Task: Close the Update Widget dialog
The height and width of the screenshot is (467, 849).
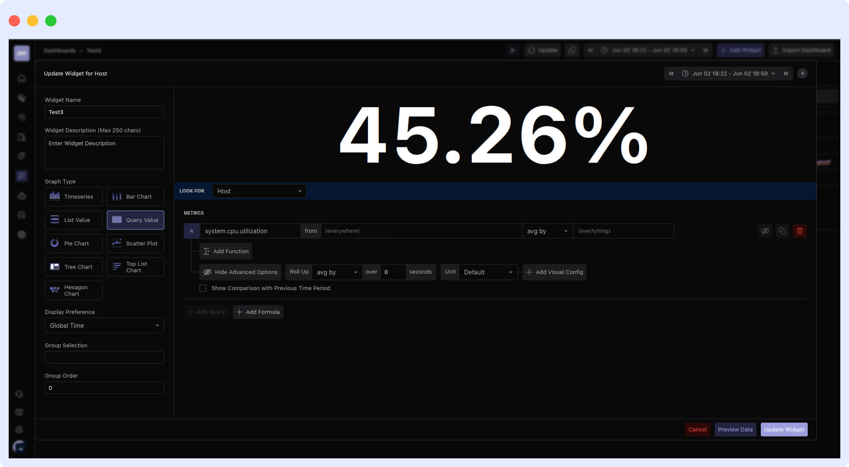Action: [x=803, y=74]
